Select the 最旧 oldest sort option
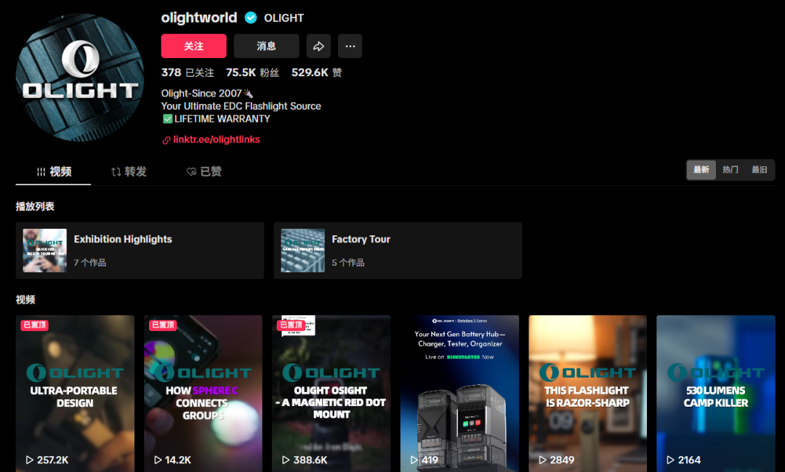 coord(759,170)
